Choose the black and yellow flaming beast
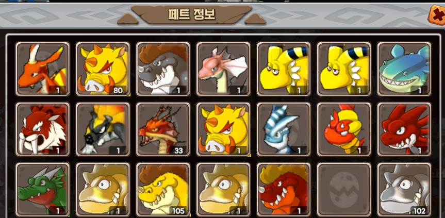The height and width of the screenshot is (218, 445). click(x=103, y=129)
